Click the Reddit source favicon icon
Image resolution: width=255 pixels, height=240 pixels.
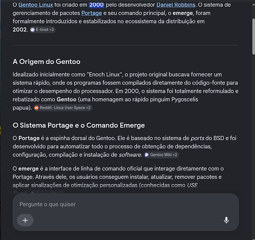36,108
